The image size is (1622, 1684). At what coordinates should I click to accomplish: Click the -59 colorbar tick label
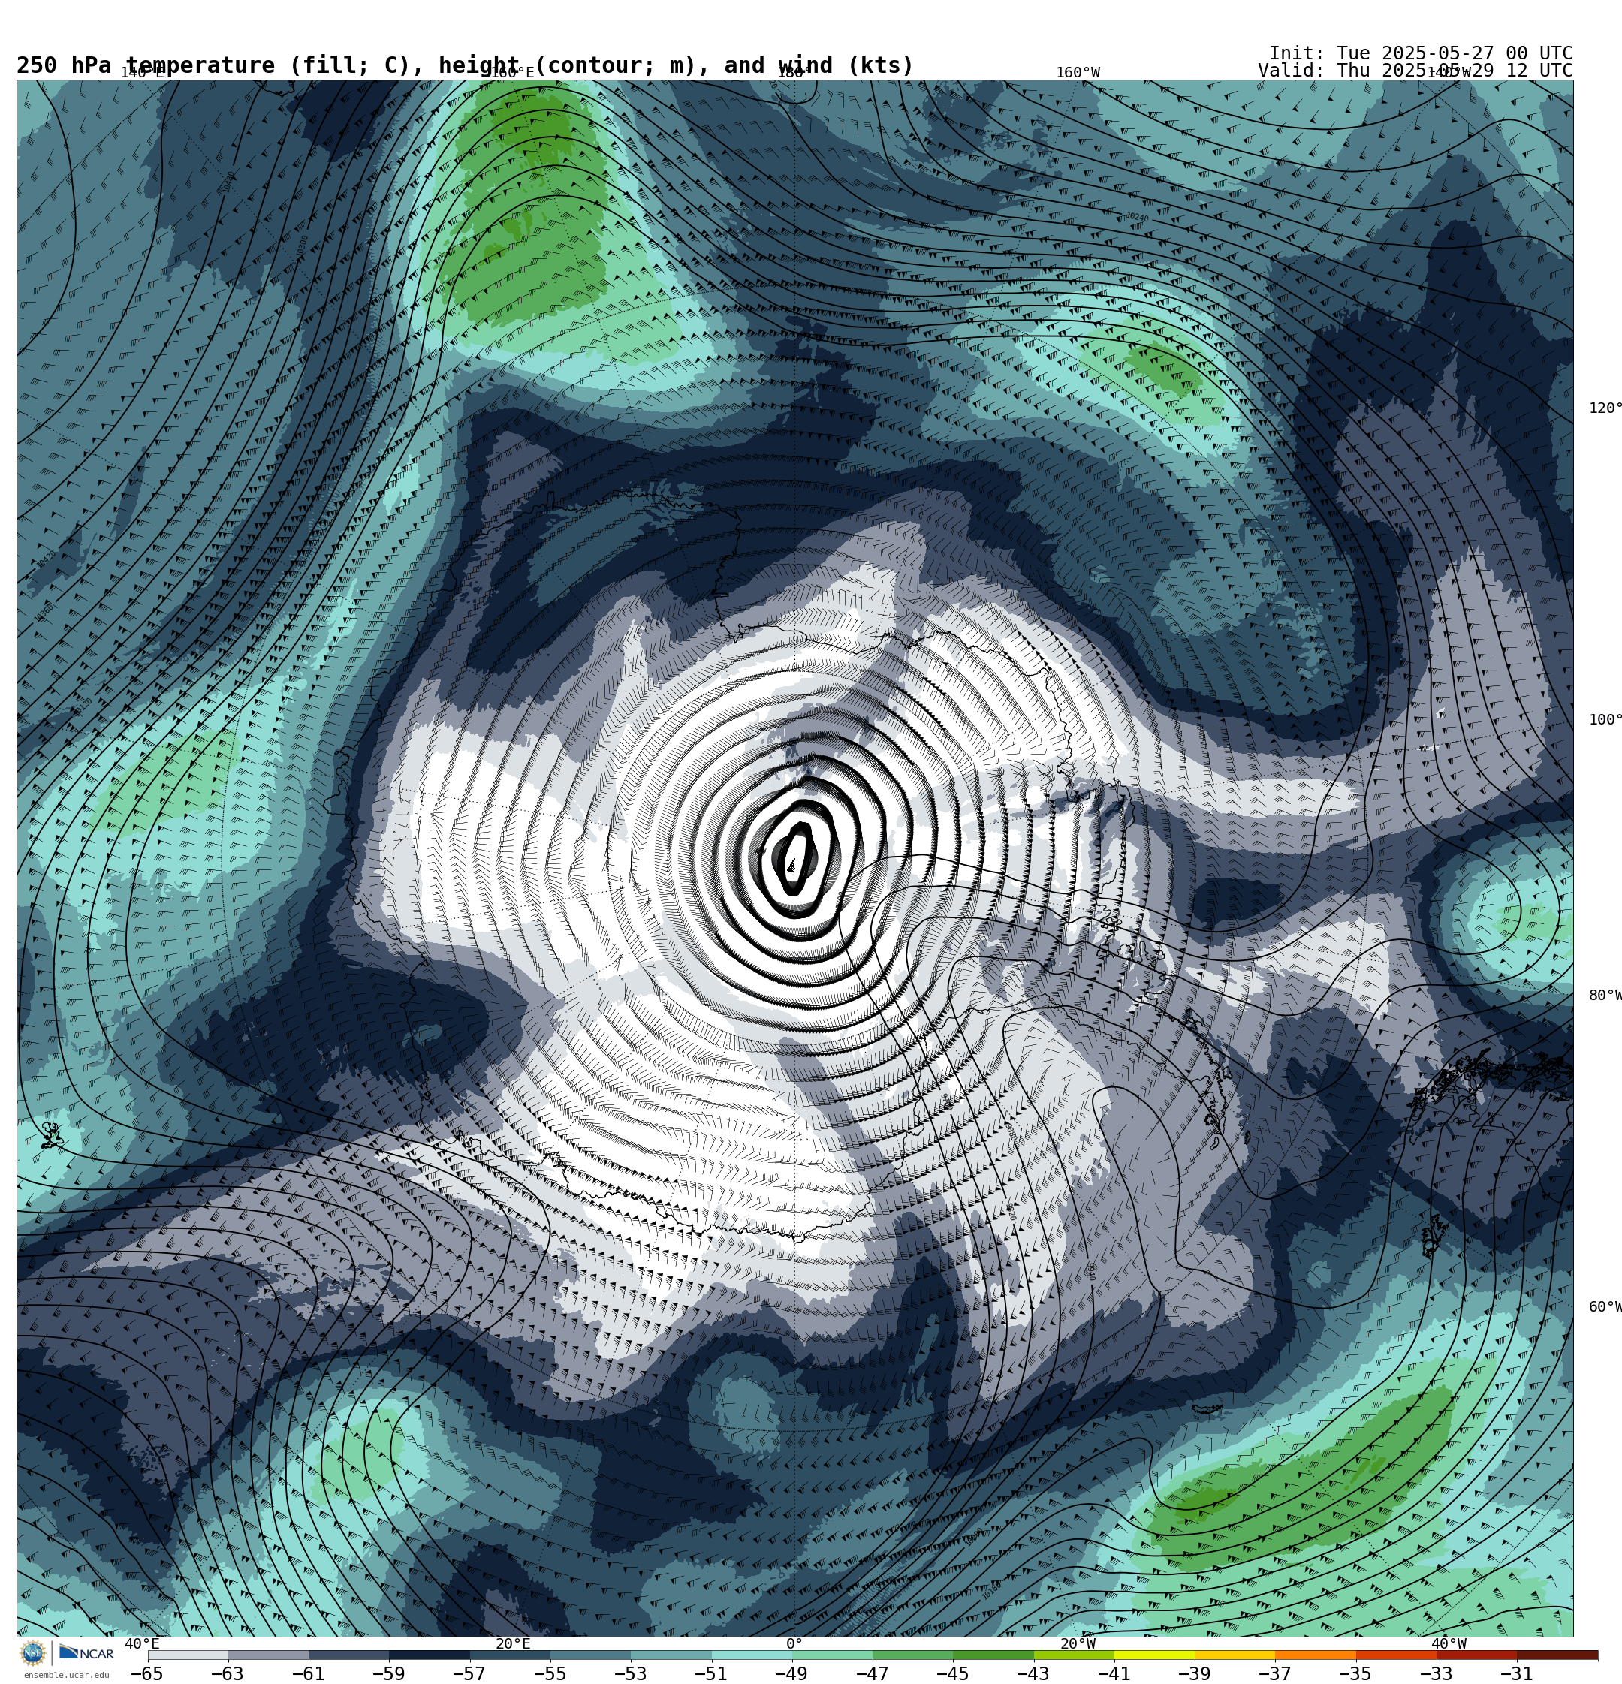click(x=388, y=1673)
